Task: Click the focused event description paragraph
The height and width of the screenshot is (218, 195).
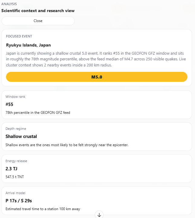Action: point(97,59)
